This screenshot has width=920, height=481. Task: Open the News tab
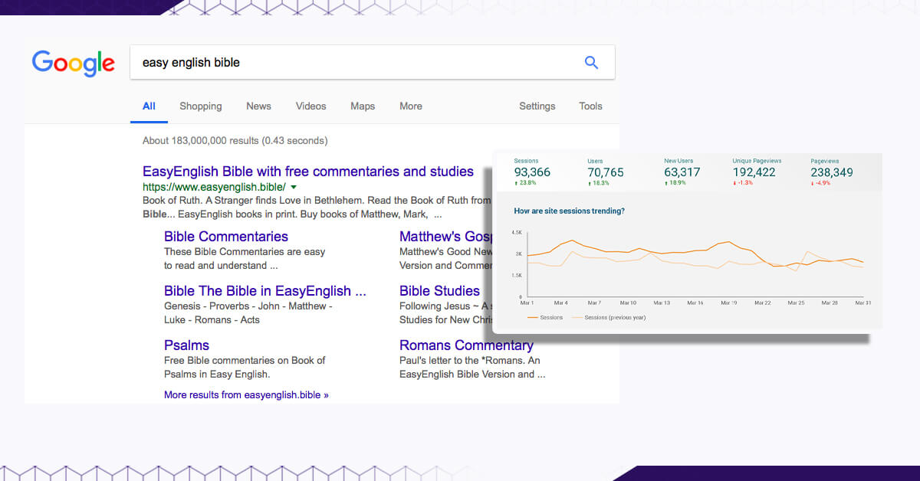258,106
